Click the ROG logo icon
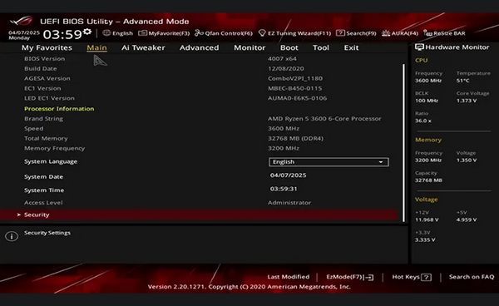The image size is (499, 306). [21, 22]
